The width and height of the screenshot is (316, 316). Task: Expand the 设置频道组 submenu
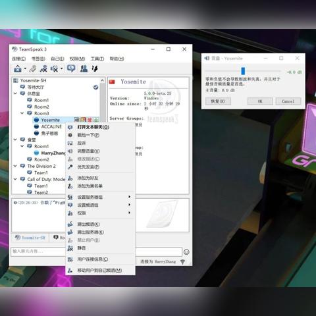(x=100, y=205)
